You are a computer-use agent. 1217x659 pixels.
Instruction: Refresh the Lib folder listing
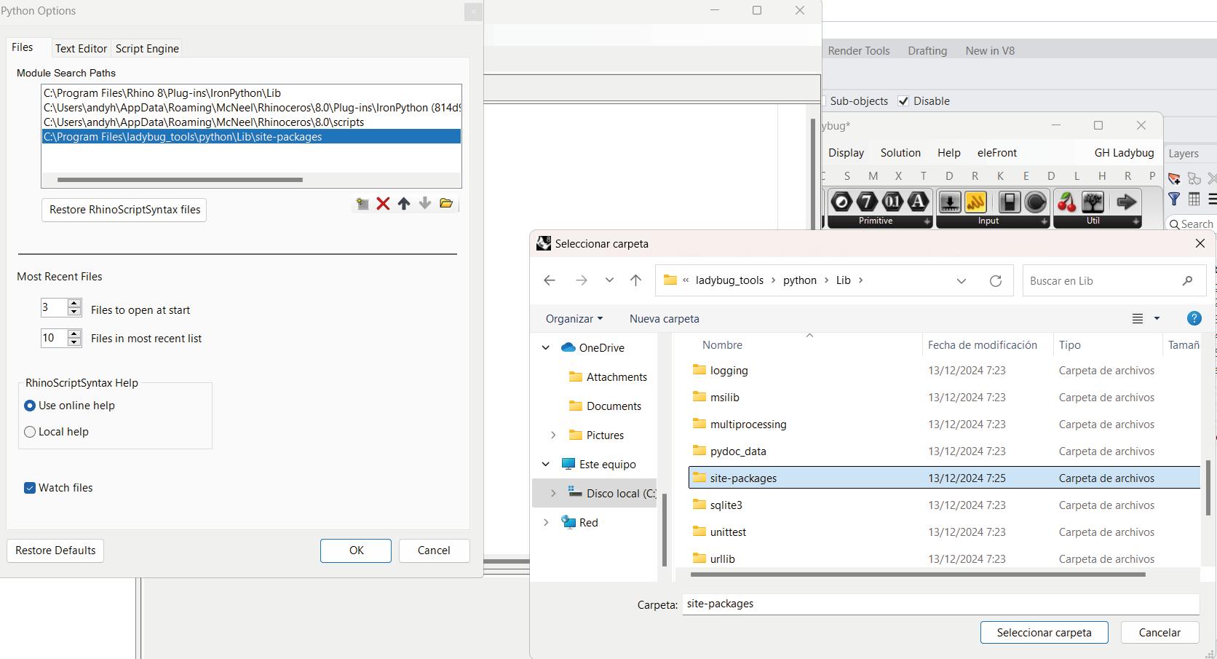click(995, 280)
